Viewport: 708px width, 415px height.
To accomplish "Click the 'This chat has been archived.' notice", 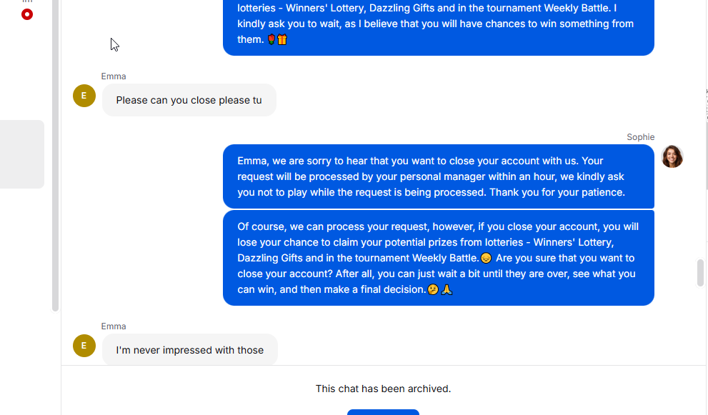I will tap(383, 389).
